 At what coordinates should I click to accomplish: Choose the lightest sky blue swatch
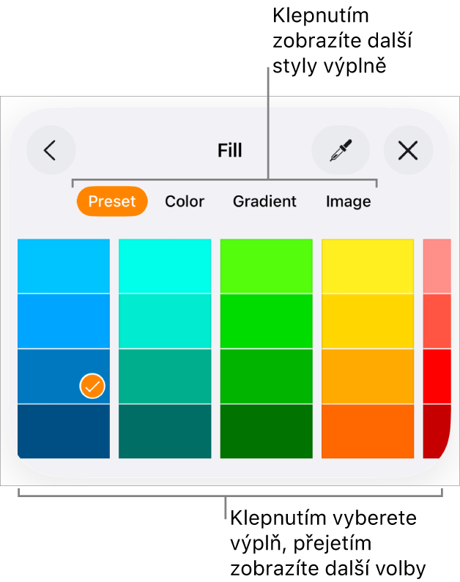pos(64,266)
